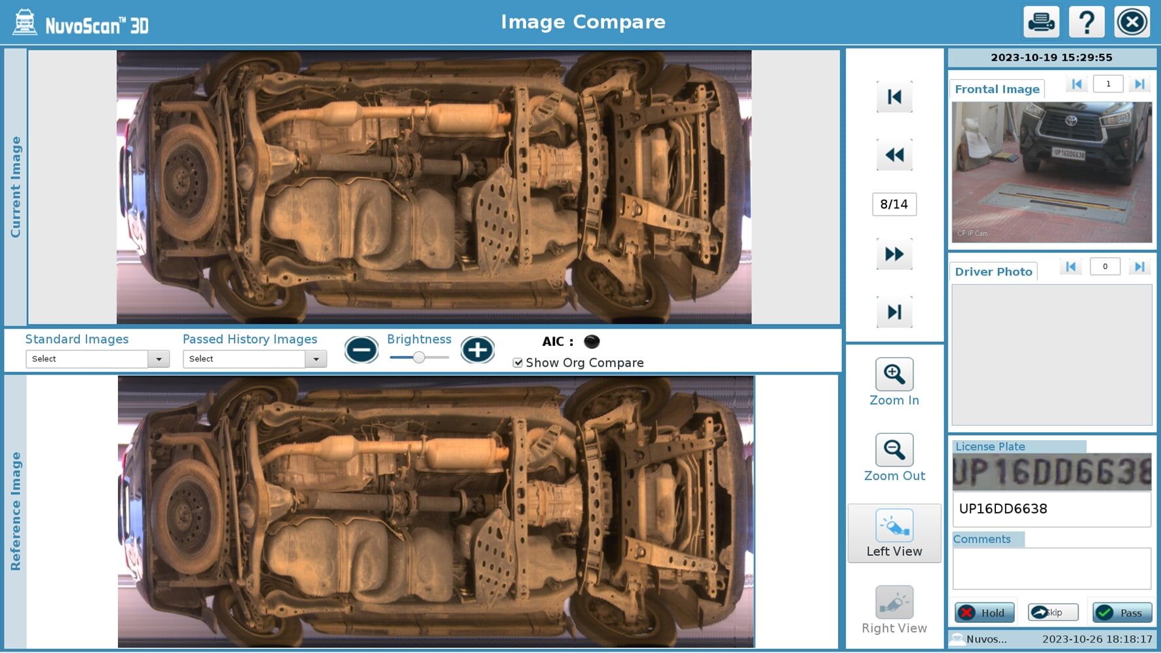The image size is (1161, 653).
Task: Switch to the Frontal Image panel header
Action: coord(997,89)
